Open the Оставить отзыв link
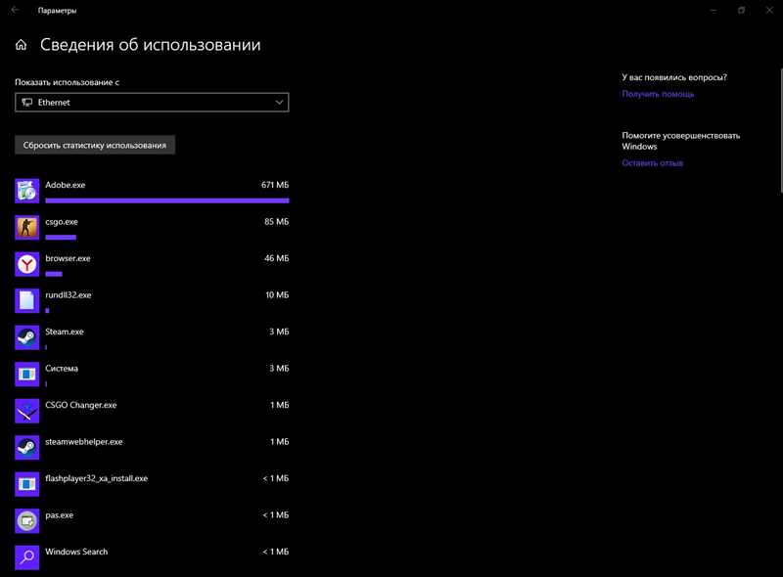The width and height of the screenshot is (783, 577). [x=652, y=162]
